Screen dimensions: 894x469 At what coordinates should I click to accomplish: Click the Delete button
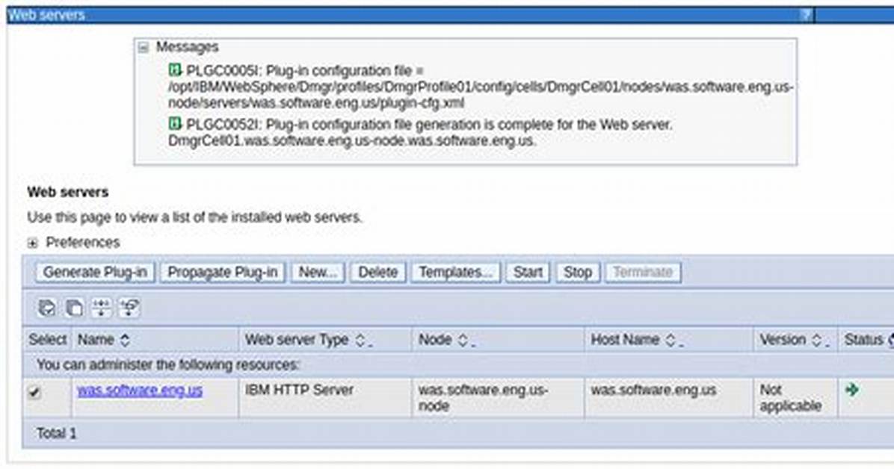[x=377, y=273]
